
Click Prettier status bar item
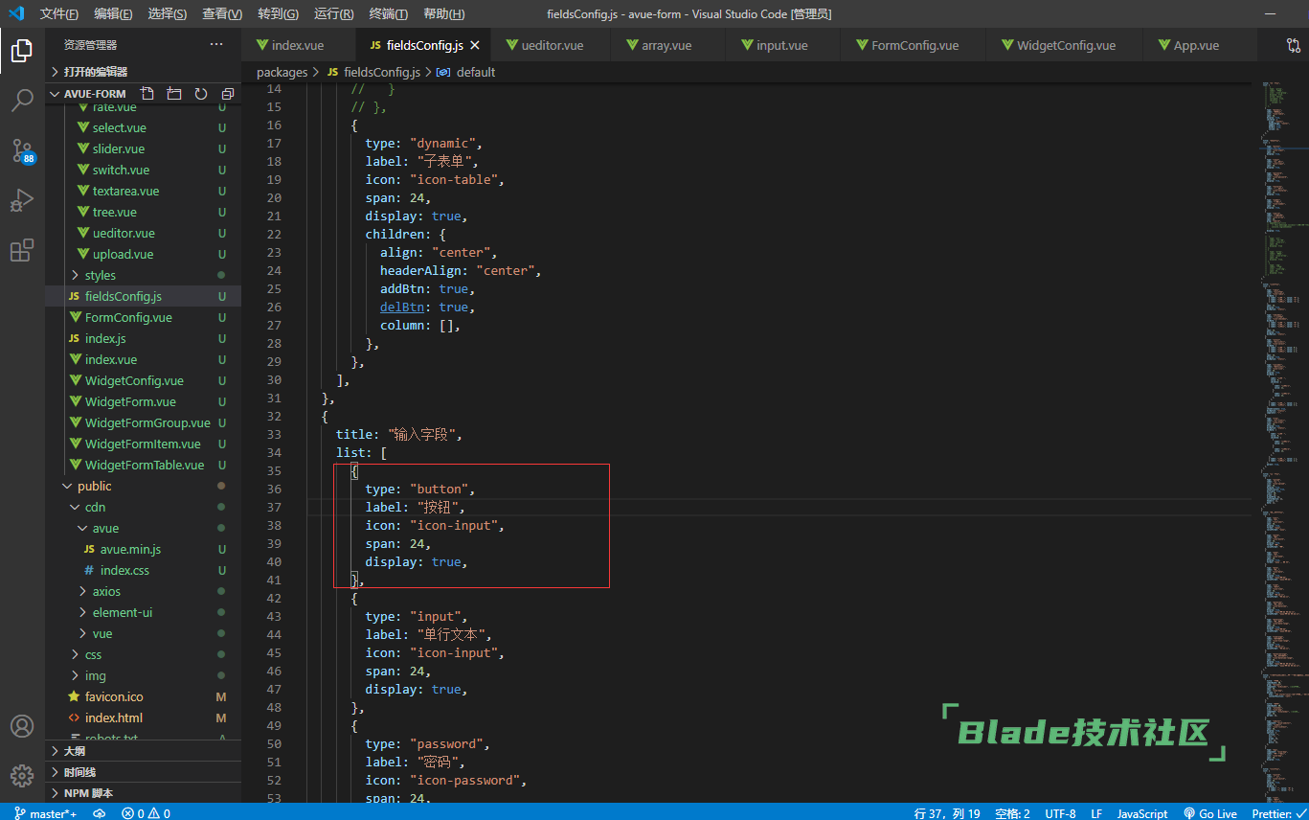[x=1277, y=813]
